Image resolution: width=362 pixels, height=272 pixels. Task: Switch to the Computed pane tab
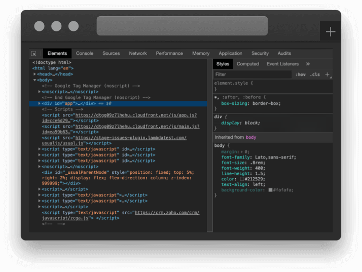[x=247, y=64]
